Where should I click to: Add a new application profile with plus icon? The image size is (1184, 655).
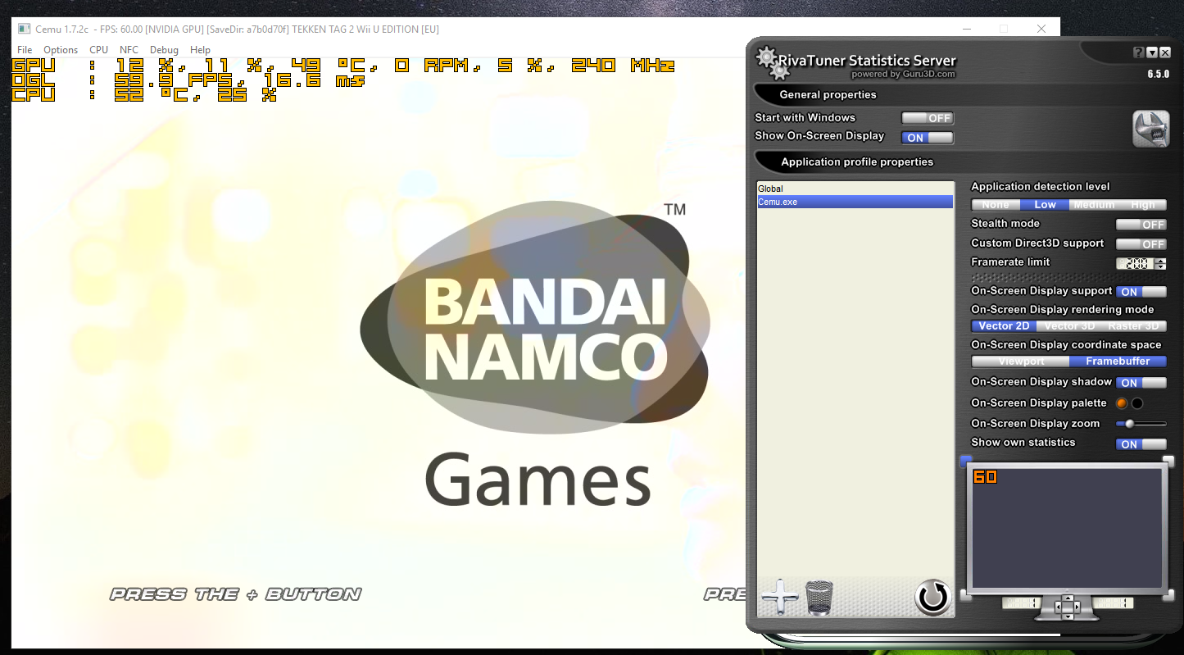(x=779, y=598)
